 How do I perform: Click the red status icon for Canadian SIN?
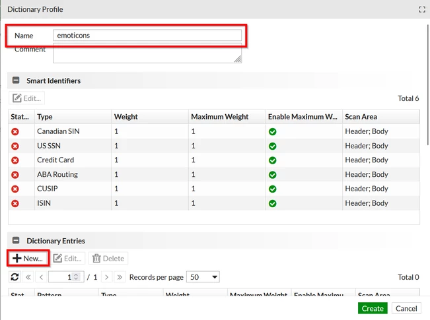pyautogui.click(x=15, y=132)
